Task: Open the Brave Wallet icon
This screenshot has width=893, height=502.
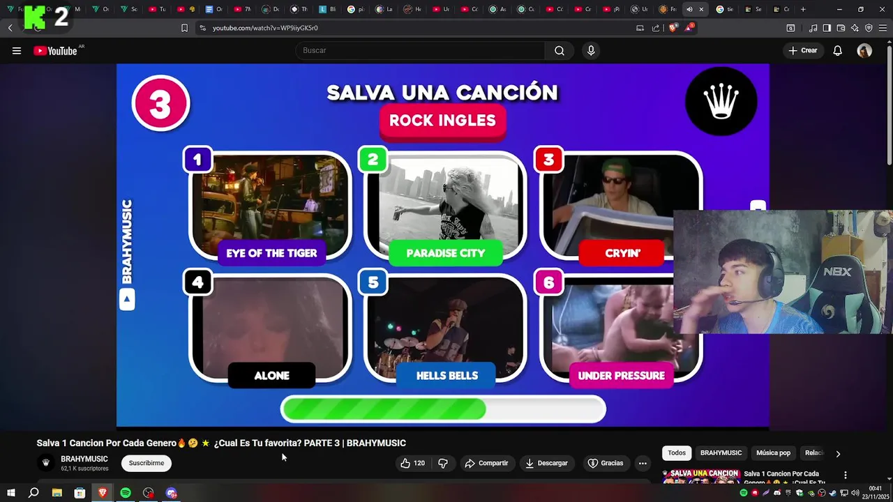Action: (841, 28)
